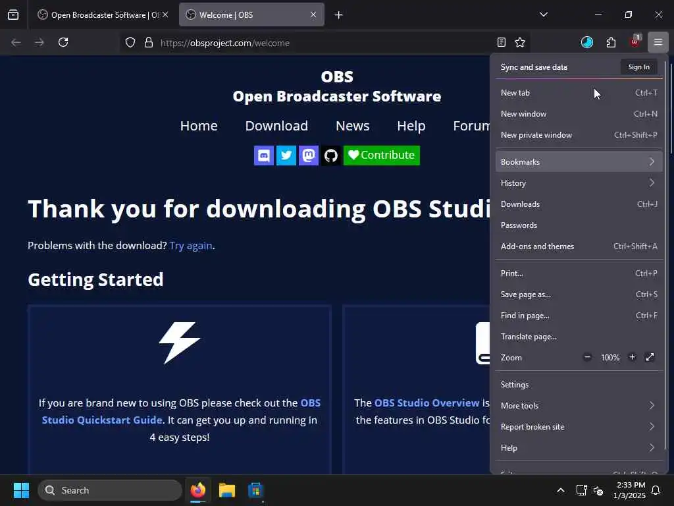This screenshot has height=506, width=674.
Task: Select New tab menu entry
Action: click(579, 92)
